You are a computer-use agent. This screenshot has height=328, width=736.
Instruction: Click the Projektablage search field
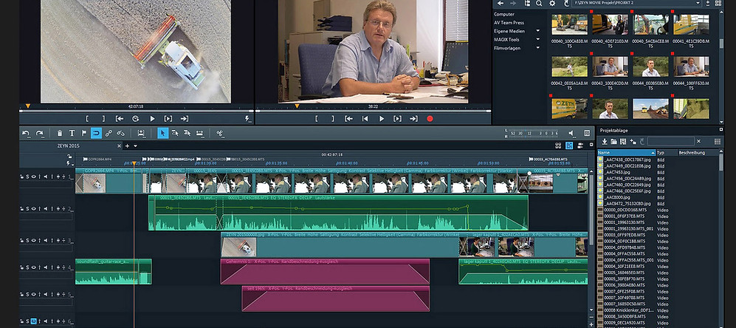tap(671, 141)
